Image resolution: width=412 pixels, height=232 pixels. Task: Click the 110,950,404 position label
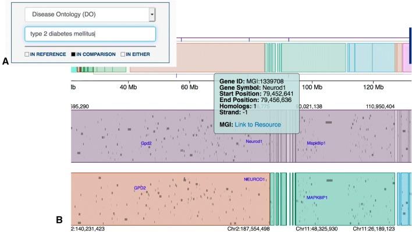coord(380,107)
